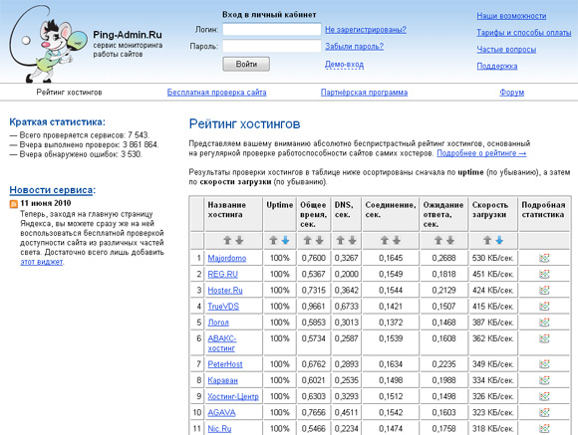Sort Скорость загрузки column ascending arrow

coord(487,241)
